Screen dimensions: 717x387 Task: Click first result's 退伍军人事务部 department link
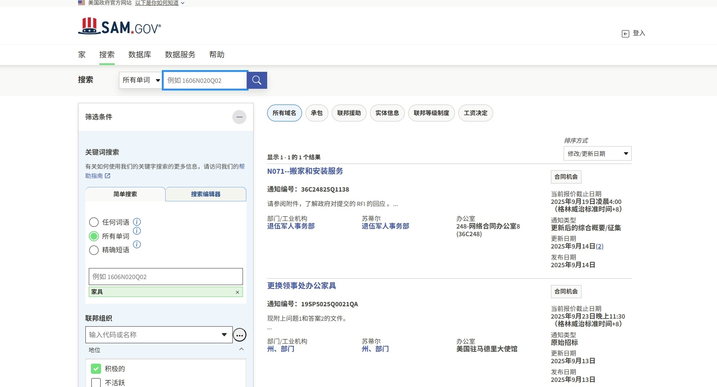[291, 226]
